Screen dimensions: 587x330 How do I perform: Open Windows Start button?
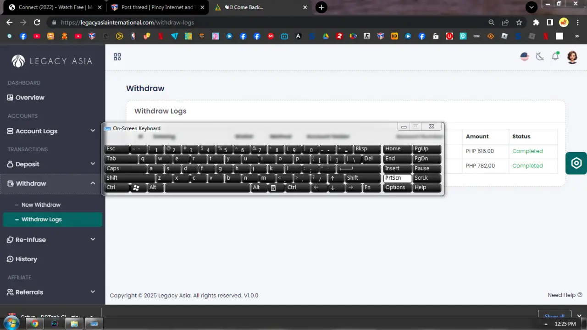click(x=11, y=324)
